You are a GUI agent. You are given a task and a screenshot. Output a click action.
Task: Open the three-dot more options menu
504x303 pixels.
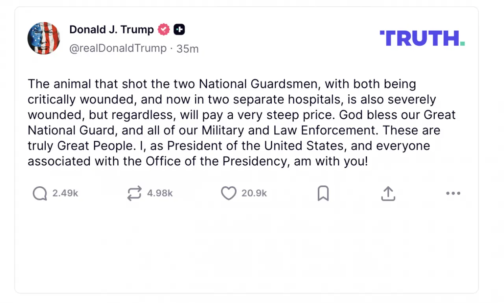[x=453, y=193]
